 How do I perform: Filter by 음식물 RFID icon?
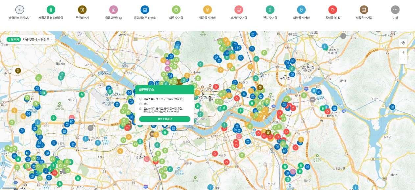(332, 10)
